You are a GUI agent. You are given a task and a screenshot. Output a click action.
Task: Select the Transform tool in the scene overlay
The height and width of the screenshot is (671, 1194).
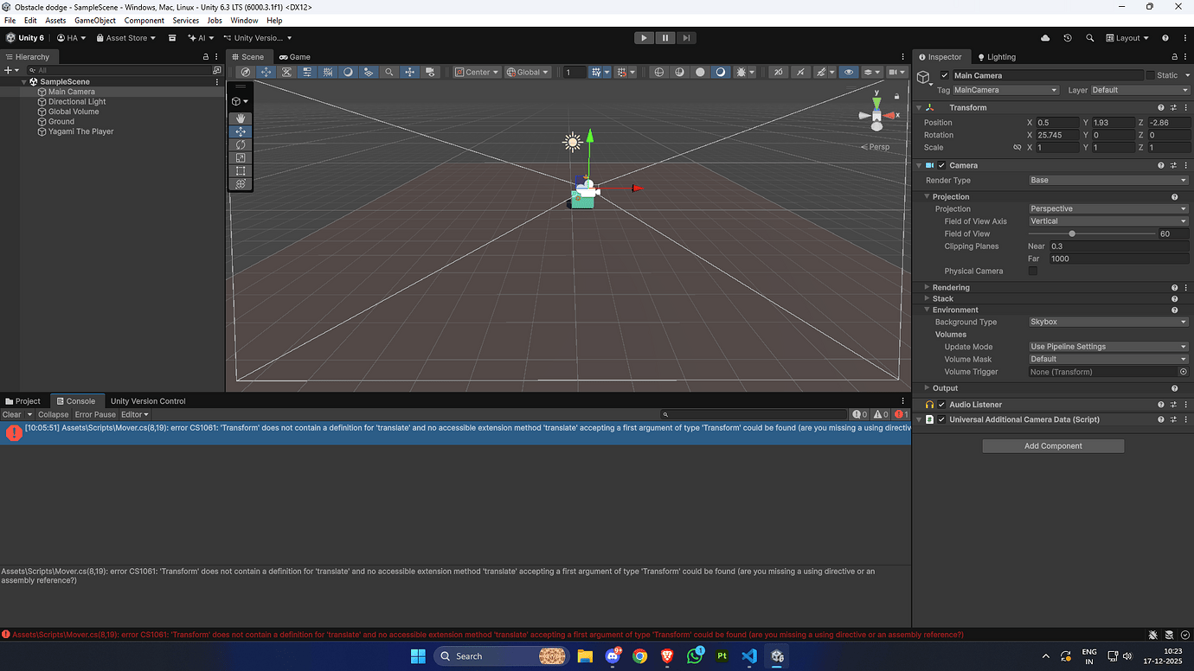pyautogui.click(x=241, y=183)
